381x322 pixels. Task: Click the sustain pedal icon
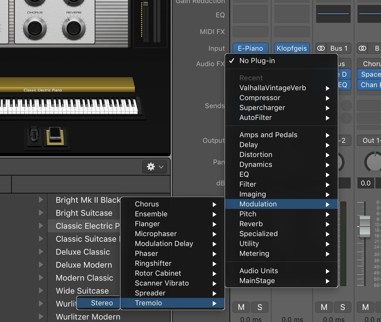coord(34,136)
